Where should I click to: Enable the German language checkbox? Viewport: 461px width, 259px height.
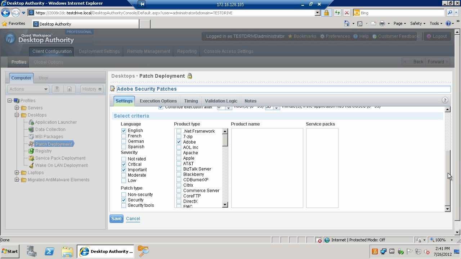(124, 141)
